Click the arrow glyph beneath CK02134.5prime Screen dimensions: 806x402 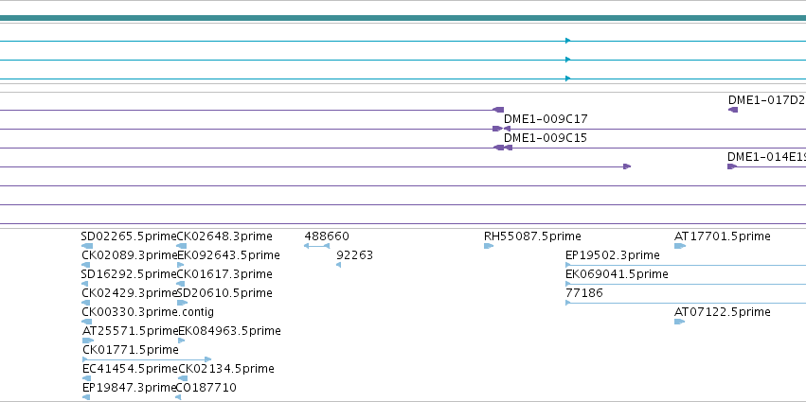183,378
